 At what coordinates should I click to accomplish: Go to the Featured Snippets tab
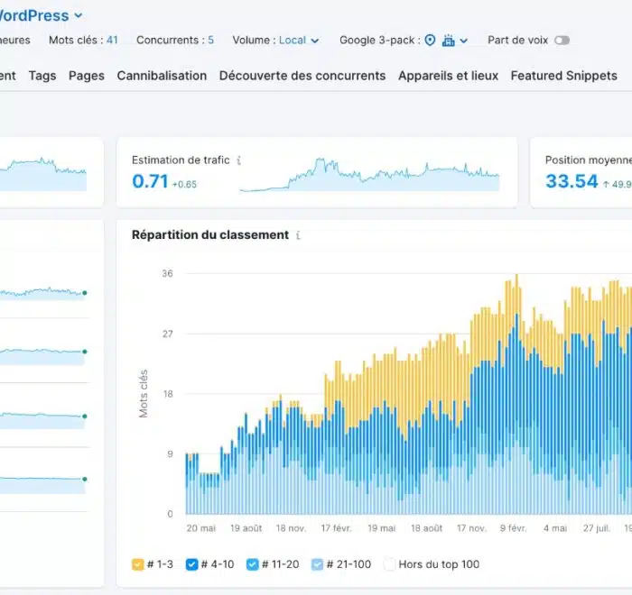pyautogui.click(x=563, y=76)
